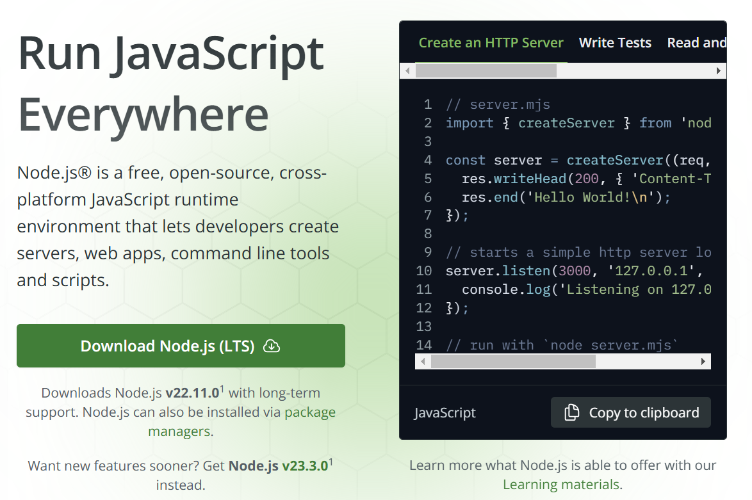Viewport: 752px width, 500px height.
Task: Click 'import { createServer }' on line 2
Action: point(538,123)
